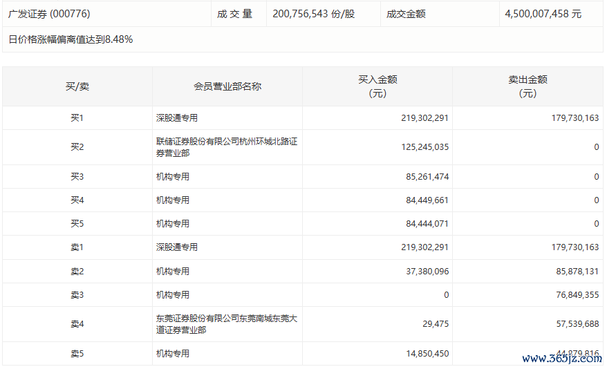
Task: Click the 85,878,131 sell amount in 卖2 row
Action: pos(571,272)
